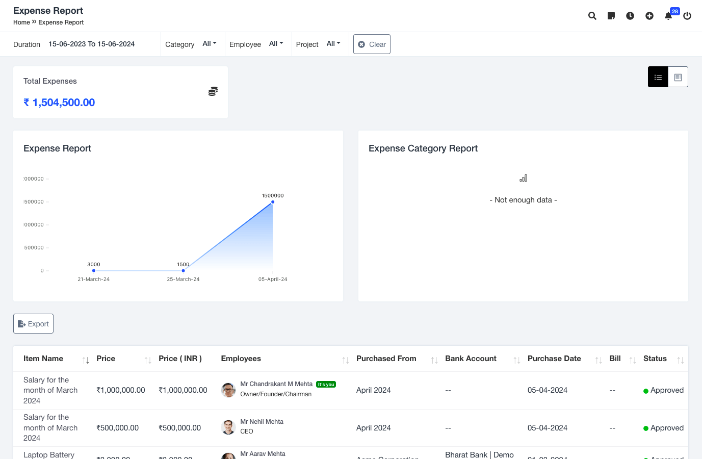This screenshot has height=459, width=702.
Task: Open the sticky notes icon
Action: tap(611, 16)
